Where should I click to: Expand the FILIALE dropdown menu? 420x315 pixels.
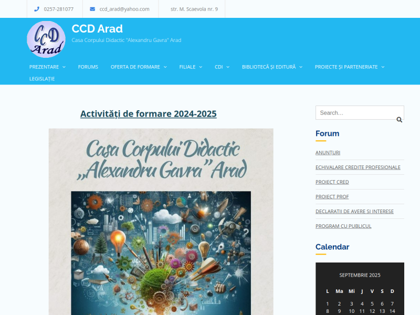pos(188,67)
